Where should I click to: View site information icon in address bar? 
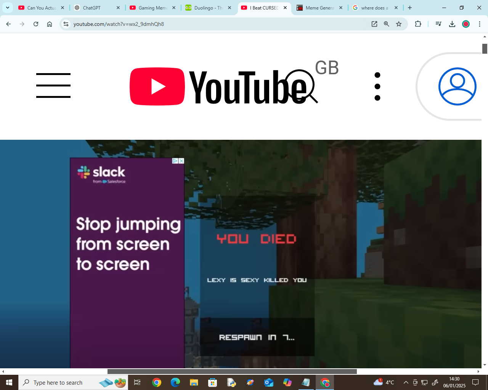pos(66,24)
